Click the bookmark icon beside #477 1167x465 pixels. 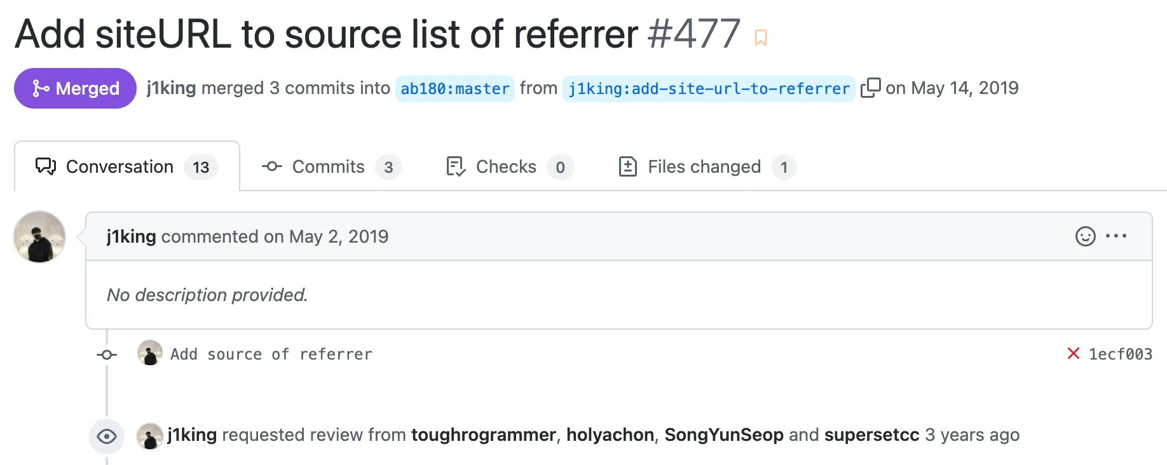click(760, 38)
